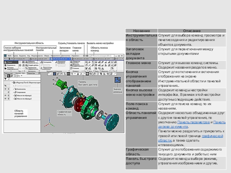231x173 pixels.
Task: Click the filter funnel icon in tree panel
Action: click(5, 79)
